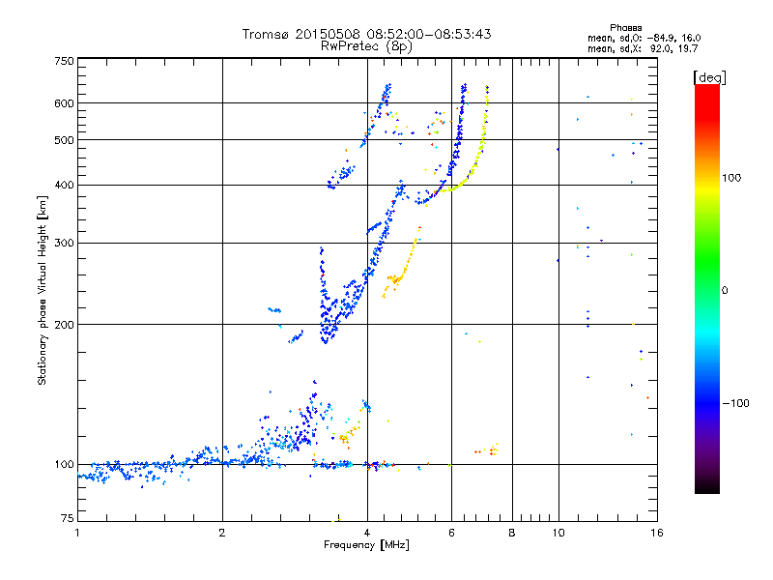Click the 600 km y-axis label
Screen dimensions: 773x580
pos(64,103)
